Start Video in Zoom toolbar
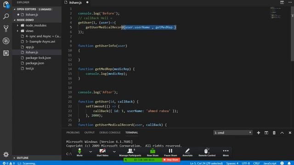Image resolution: width=294 pixels, height=165 pixels. [x=102, y=152]
